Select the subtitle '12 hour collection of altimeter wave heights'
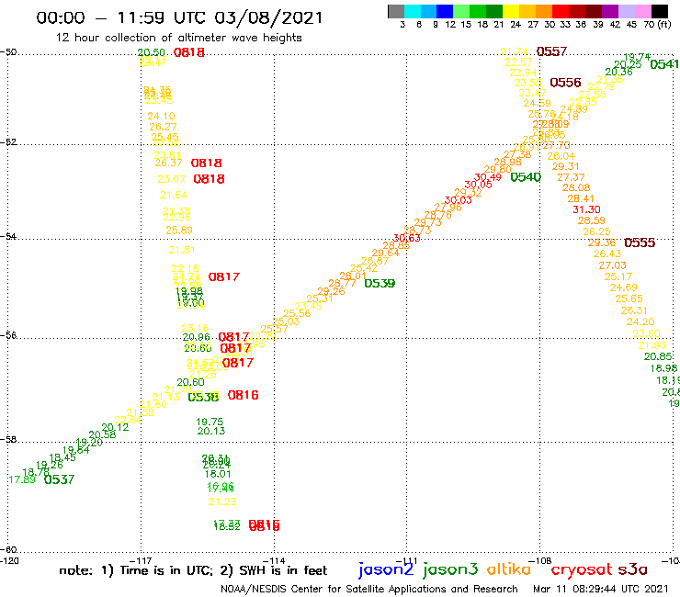Screen dimensions: 680x597 point(178,38)
